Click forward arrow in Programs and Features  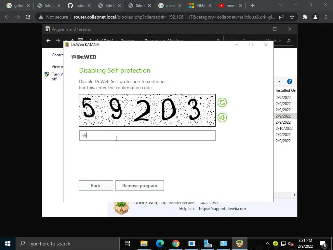click(58, 41)
